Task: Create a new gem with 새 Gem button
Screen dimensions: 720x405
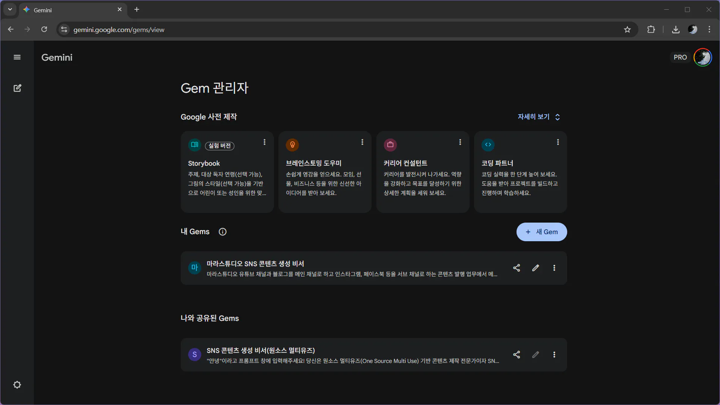Action: tap(542, 232)
